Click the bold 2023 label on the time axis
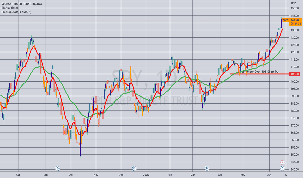303x178 pixels. coord(146,175)
